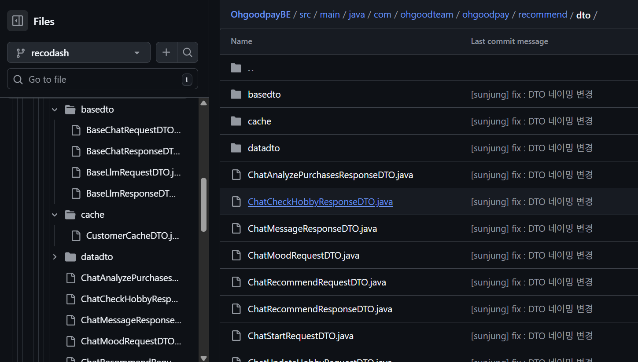Click the search magnifier button beside branch selector
638x362 pixels.
pos(188,53)
